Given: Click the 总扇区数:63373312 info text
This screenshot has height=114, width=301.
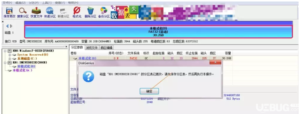Looking at the screenshot, I should 185,41.
